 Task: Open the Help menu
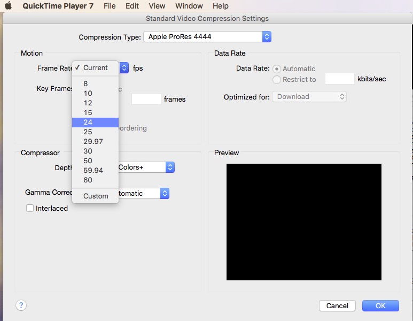[221, 6]
